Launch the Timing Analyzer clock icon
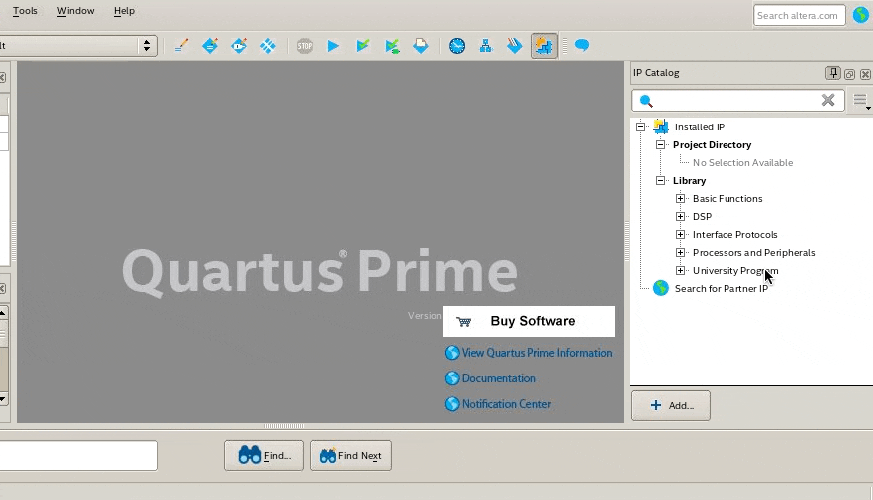The height and width of the screenshot is (500, 873). point(457,46)
